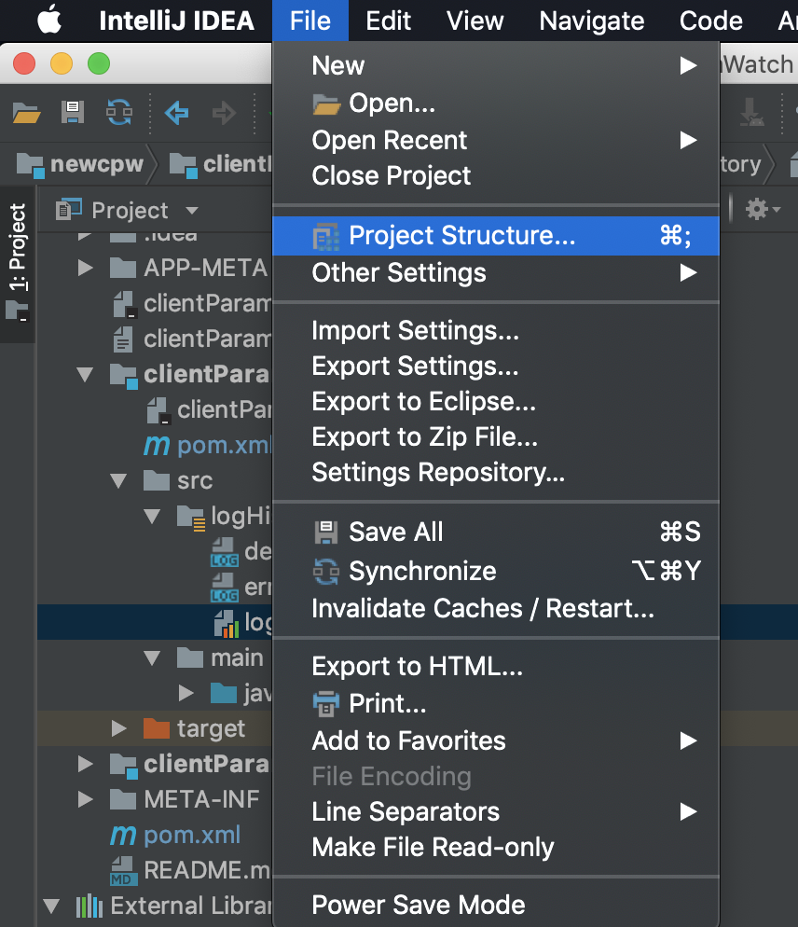
Task: Click the Synchronize icon in the toolbar
Action: [118, 114]
